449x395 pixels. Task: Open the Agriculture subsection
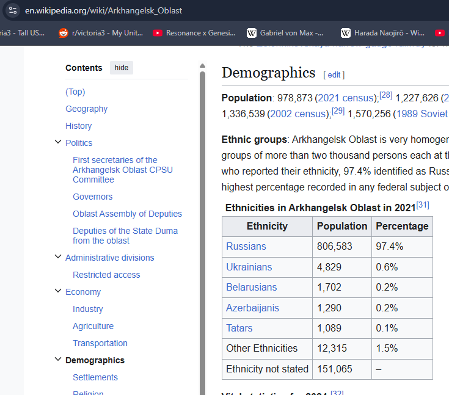coord(93,326)
